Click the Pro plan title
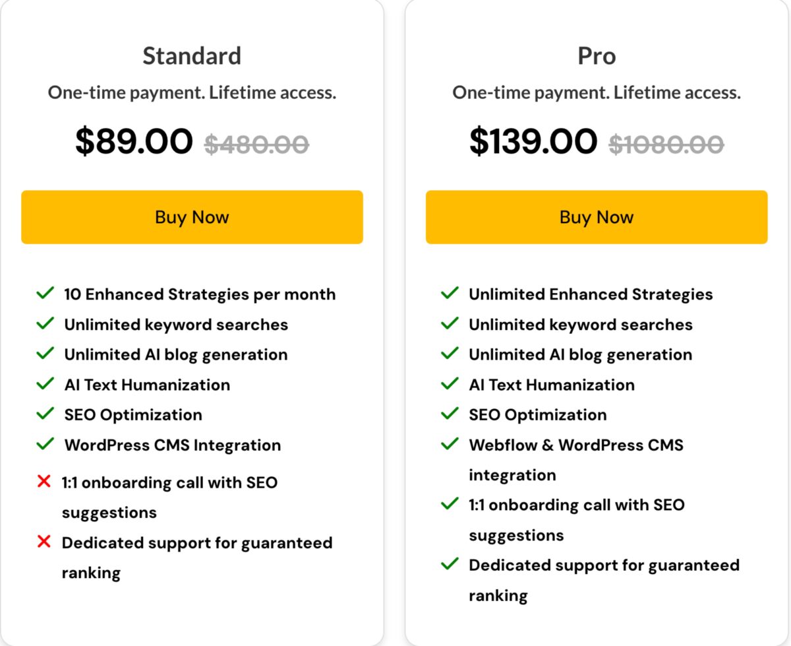The height and width of the screenshot is (646, 791). 597,55
